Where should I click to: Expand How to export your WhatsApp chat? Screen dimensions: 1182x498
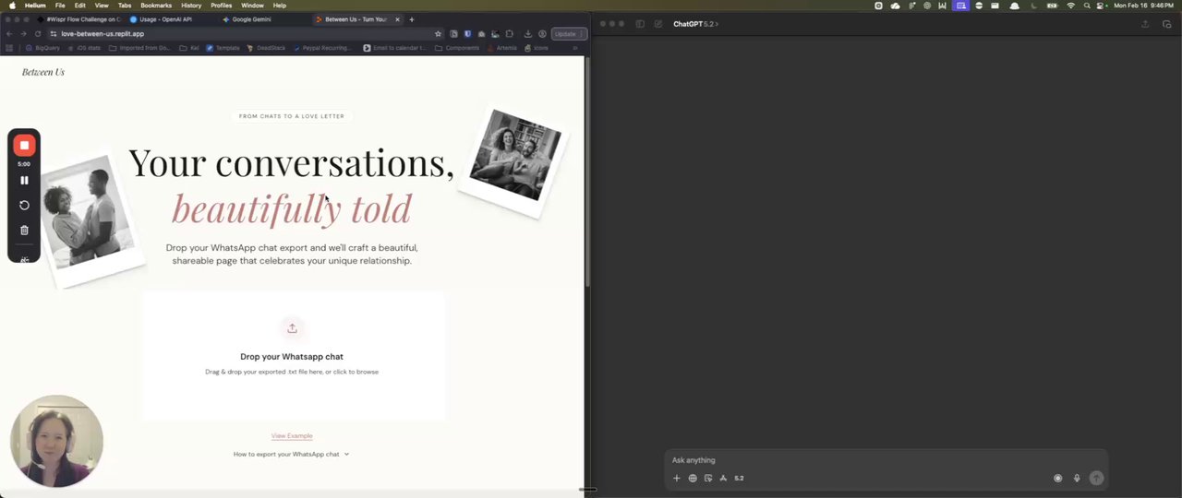[x=291, y=454]
